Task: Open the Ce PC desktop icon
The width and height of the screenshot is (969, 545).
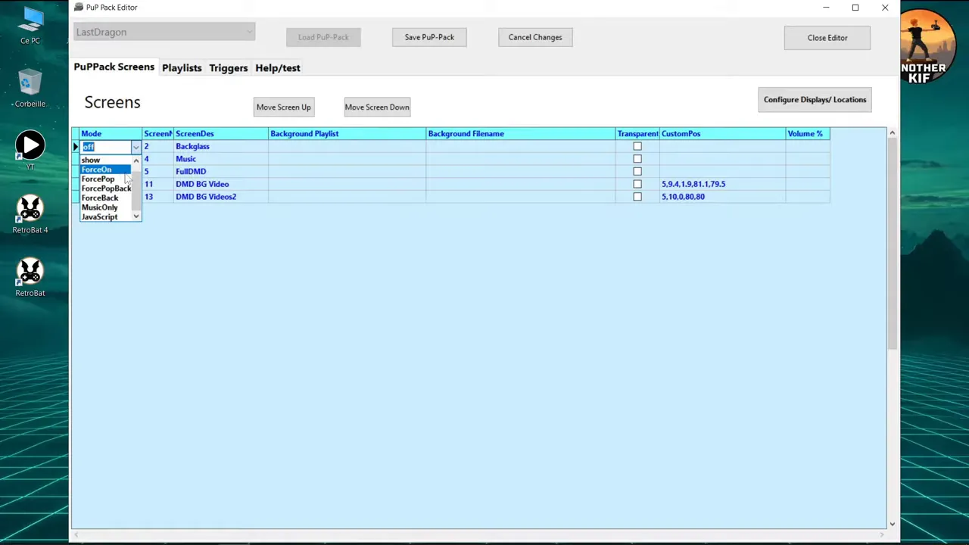Action: click(x=30, y=25)
